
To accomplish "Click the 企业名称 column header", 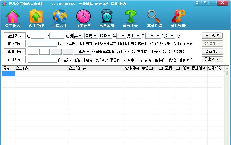I will [41, 68].
